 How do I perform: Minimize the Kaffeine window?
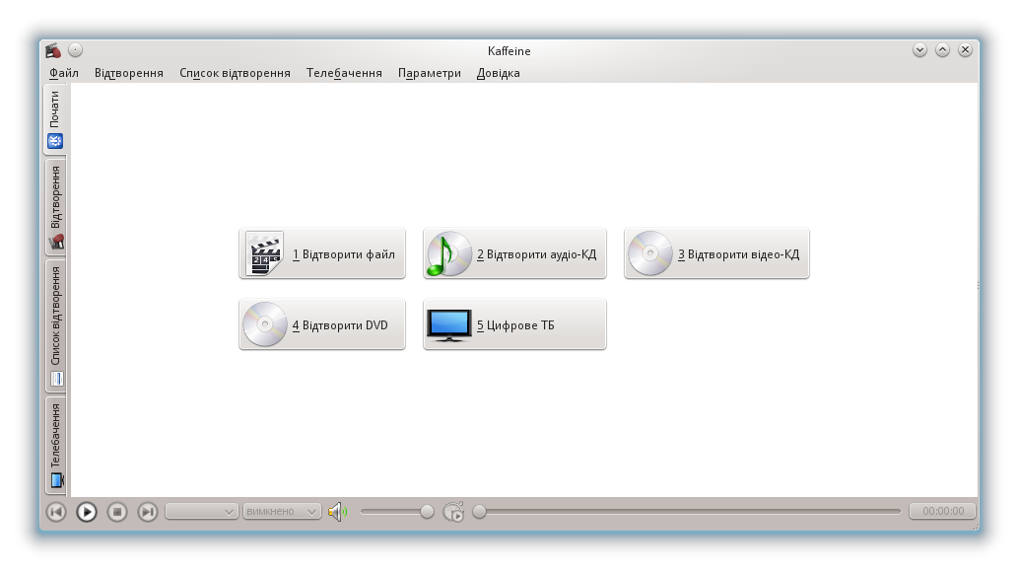coord(919,50)
